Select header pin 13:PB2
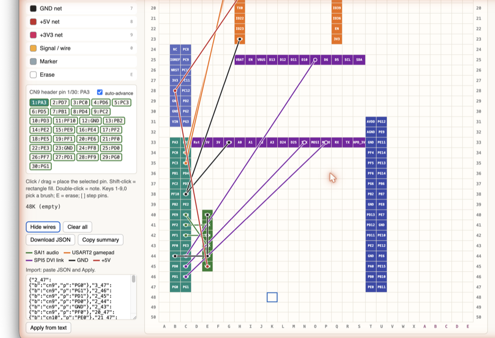This screenshot has width=495, height=338. [x=114, y=121]
